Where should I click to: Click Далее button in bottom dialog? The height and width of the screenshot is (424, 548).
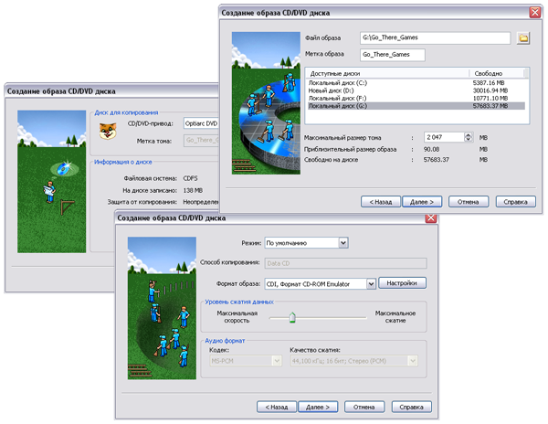click(318, 407)
